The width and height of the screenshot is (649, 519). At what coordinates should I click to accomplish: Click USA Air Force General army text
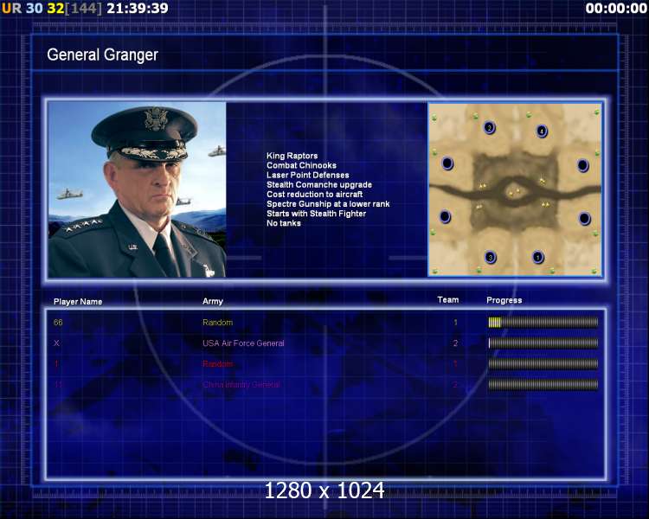[243, 343]
